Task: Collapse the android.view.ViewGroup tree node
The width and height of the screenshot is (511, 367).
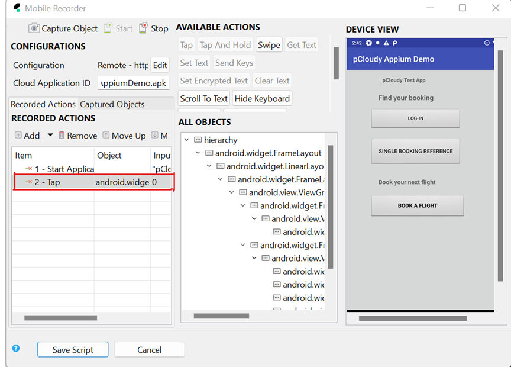Action: coord(232,192)
